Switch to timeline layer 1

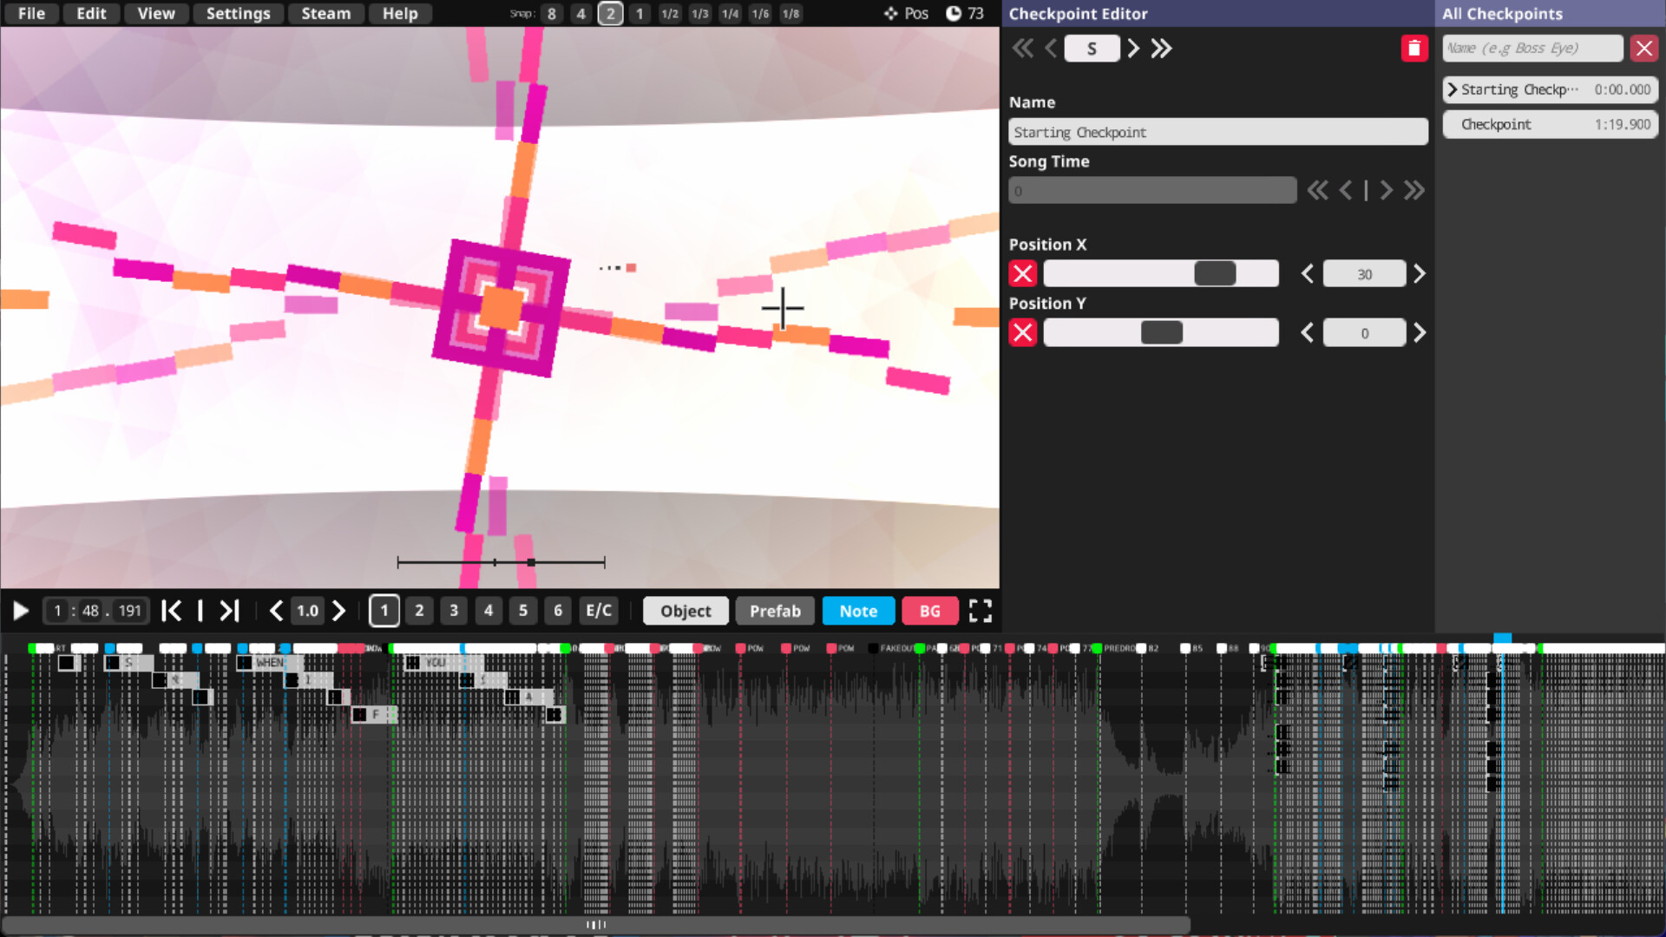coord(384,612)
